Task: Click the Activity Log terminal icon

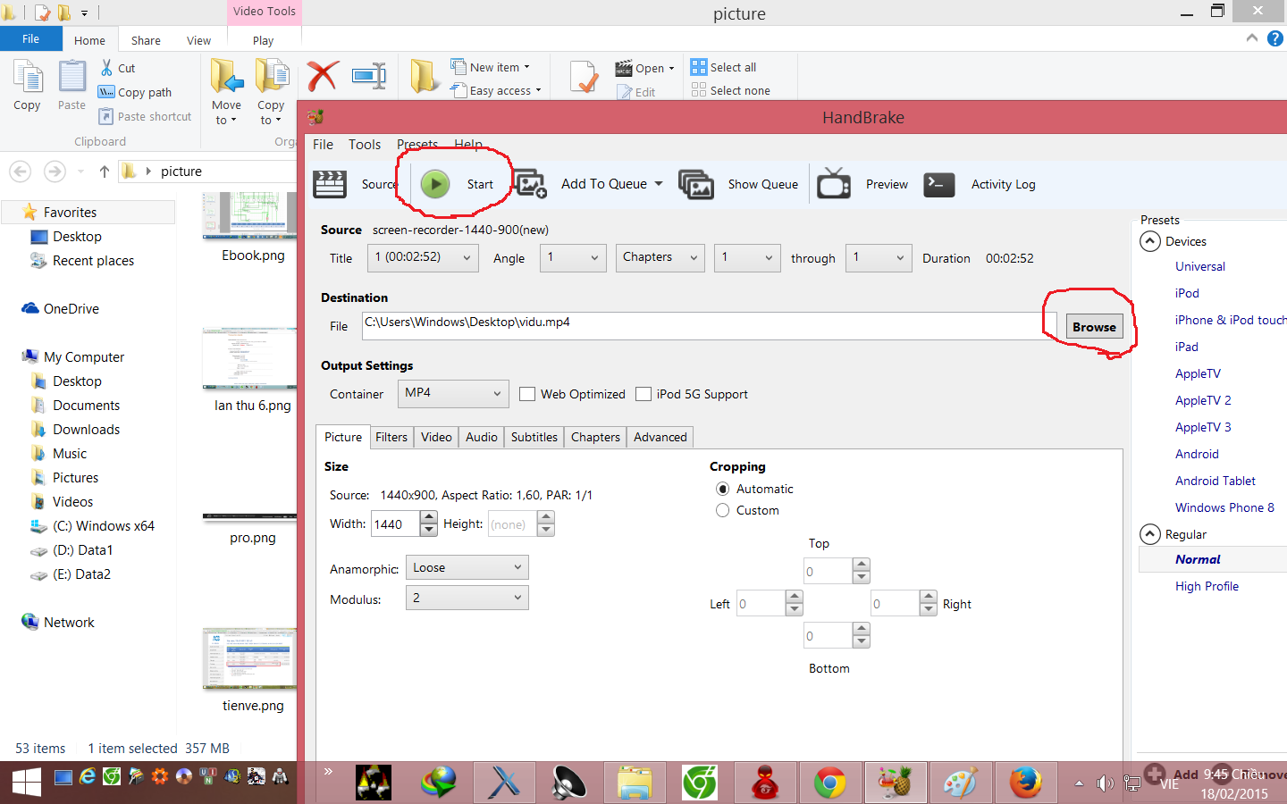Action: [939, 184]
